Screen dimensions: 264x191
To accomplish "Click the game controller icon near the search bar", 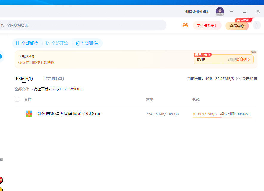I will (x=185, y=25).
